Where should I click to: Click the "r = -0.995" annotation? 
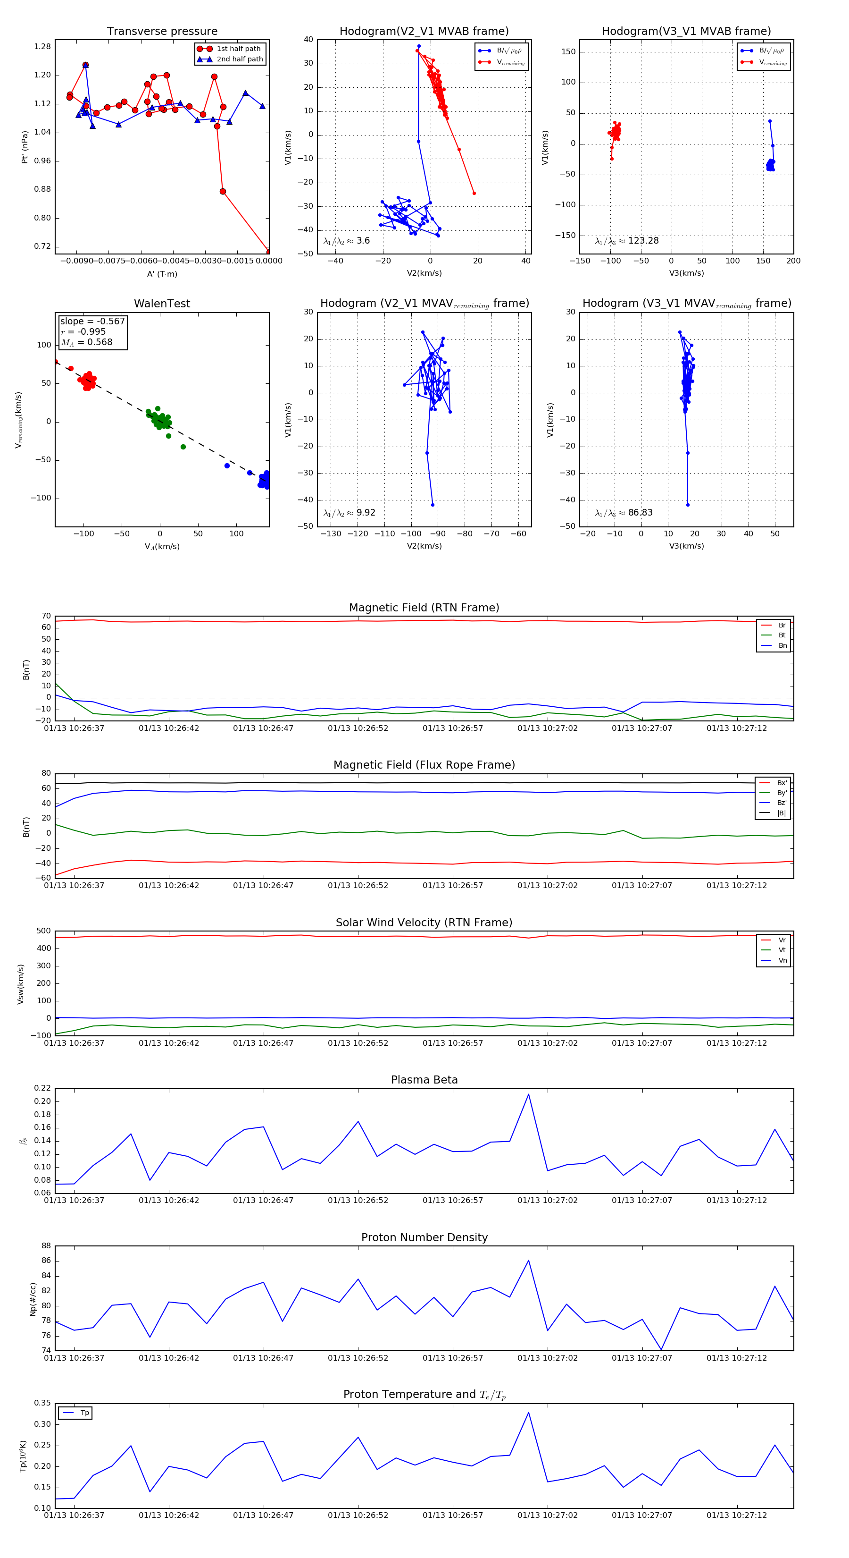[x=83, y=331]
